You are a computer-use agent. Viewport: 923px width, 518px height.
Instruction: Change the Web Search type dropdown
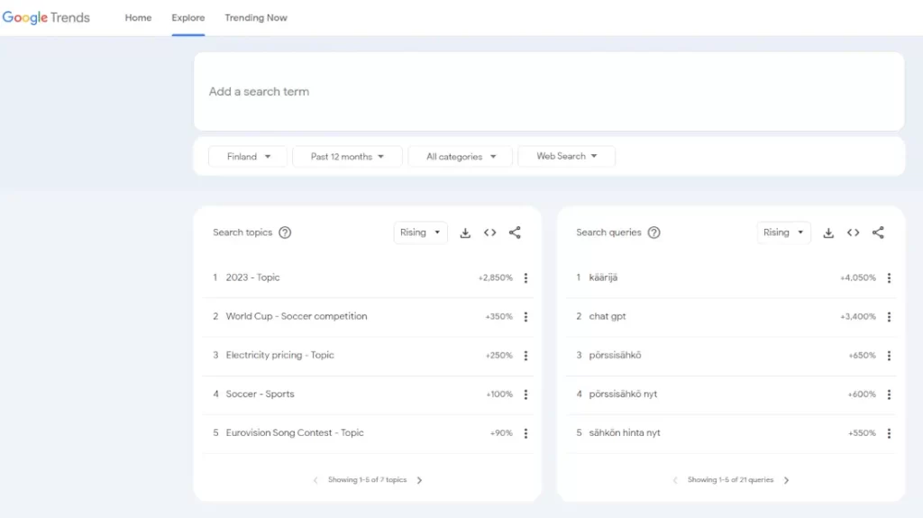point(566,157)
